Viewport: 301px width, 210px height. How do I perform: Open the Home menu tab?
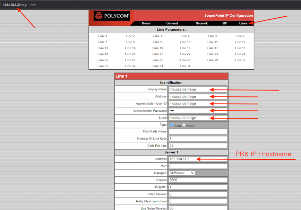[x=146, y=23]
